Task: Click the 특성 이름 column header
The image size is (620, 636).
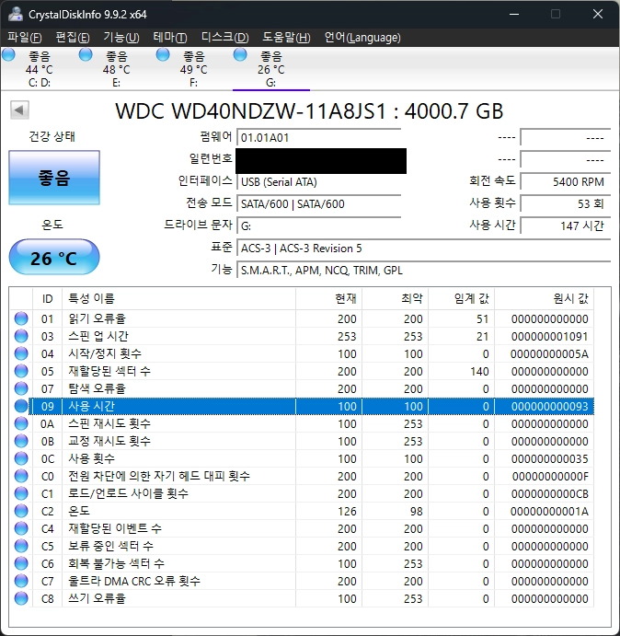Action: 178,299
